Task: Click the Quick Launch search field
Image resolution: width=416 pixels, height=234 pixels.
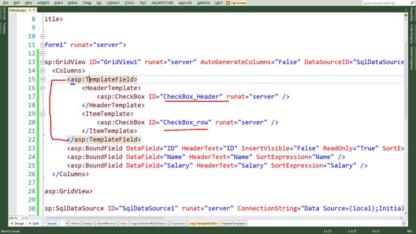Action: click(386, 3)
